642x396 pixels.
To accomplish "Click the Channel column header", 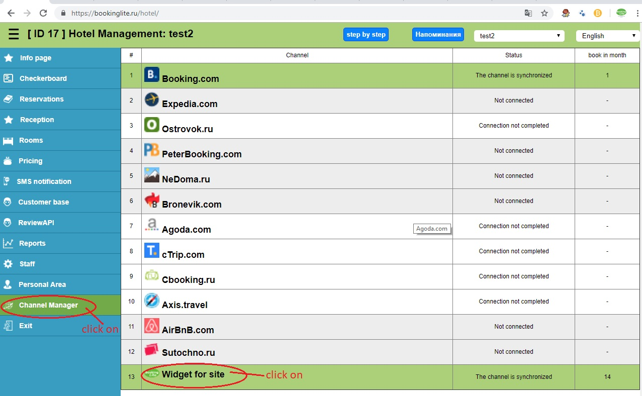I will pos(297,55).
